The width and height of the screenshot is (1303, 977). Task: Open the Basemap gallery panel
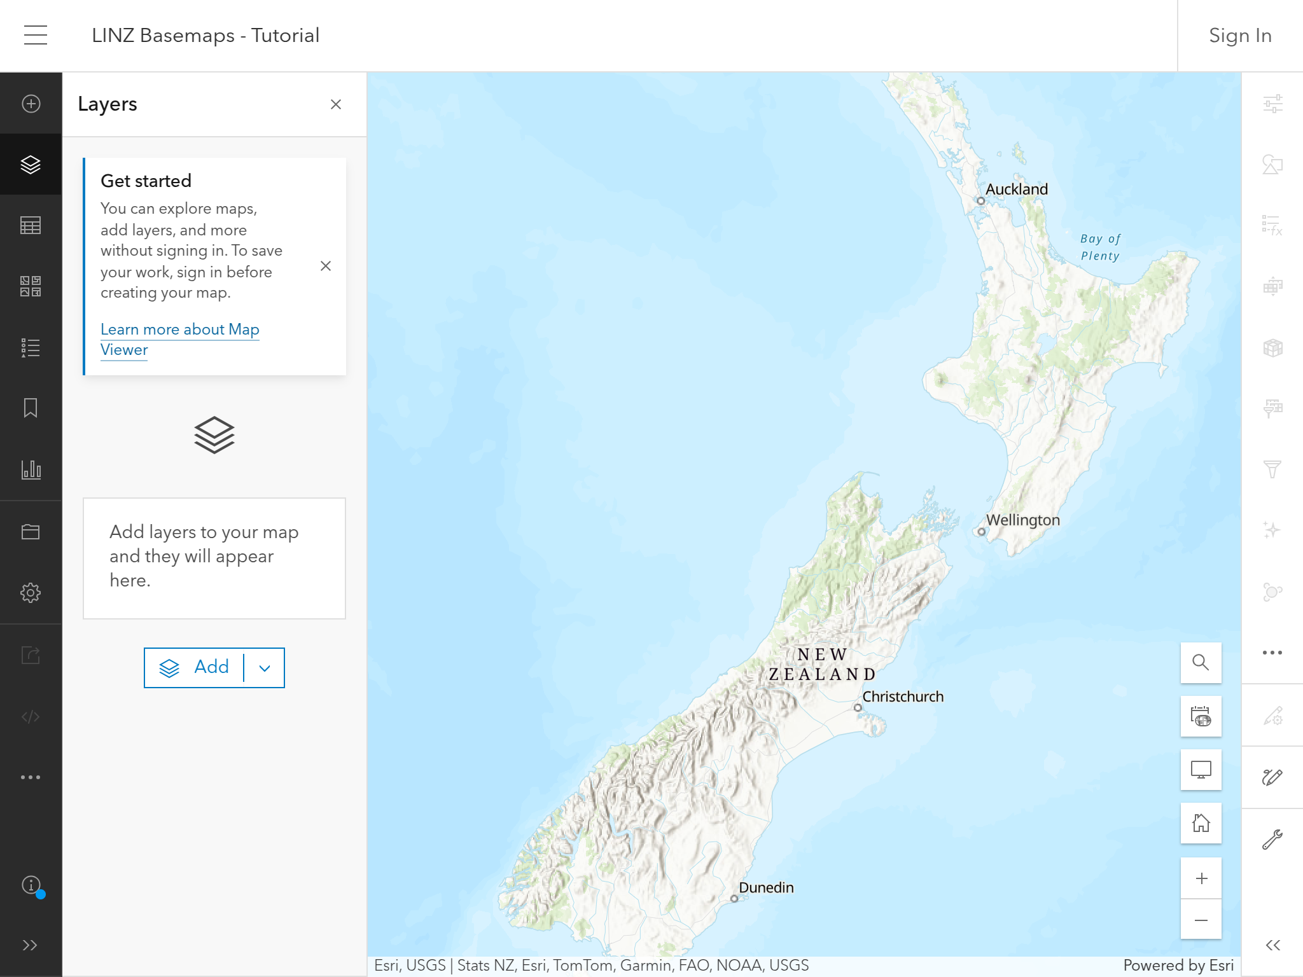pyautogui.click(x=31, y=287)
